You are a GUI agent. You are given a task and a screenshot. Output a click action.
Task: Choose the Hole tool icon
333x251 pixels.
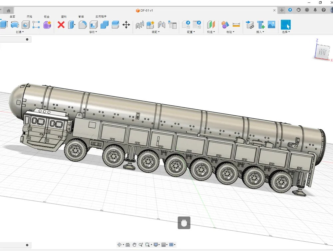click(x=26, y=25)
